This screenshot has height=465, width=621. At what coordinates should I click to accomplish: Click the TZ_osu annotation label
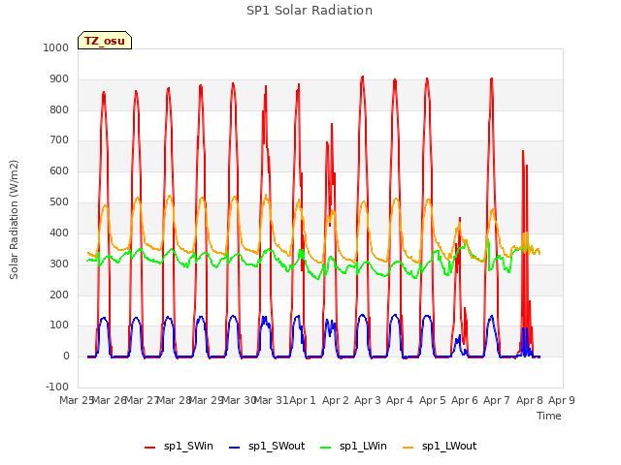coord(105,41)
